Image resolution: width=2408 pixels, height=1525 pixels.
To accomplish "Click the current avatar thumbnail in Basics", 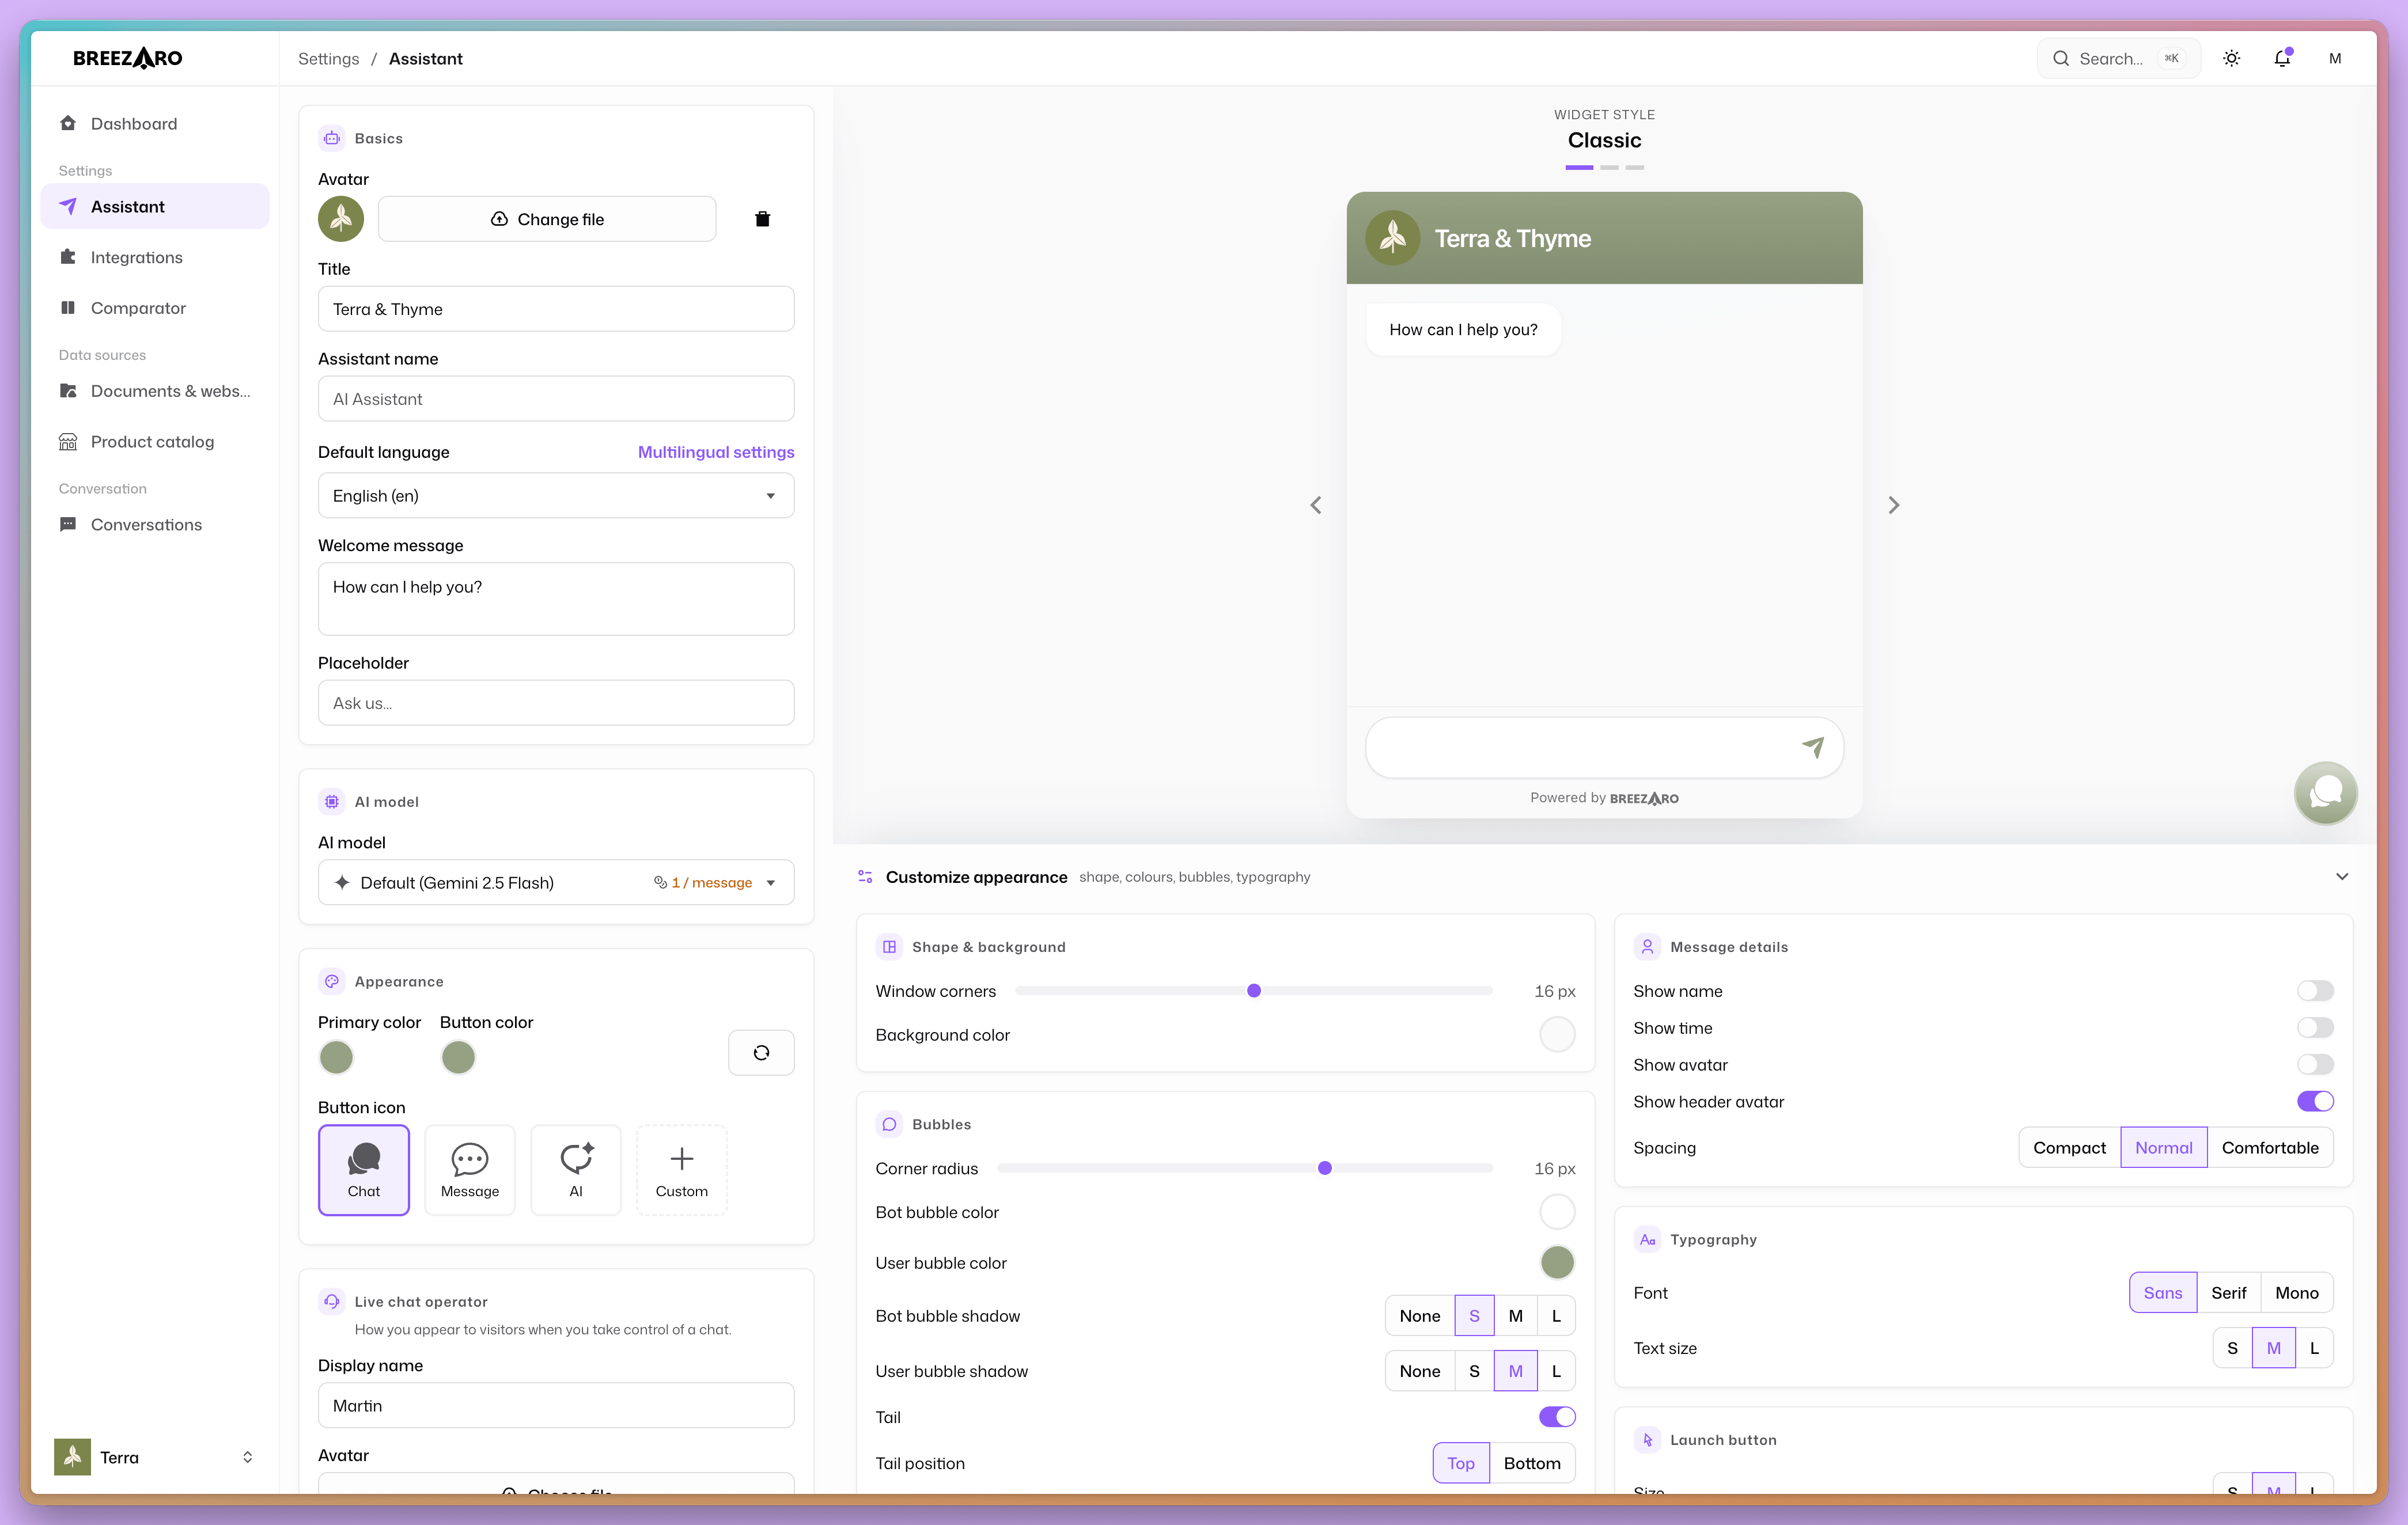I will [x=341, y=219].
